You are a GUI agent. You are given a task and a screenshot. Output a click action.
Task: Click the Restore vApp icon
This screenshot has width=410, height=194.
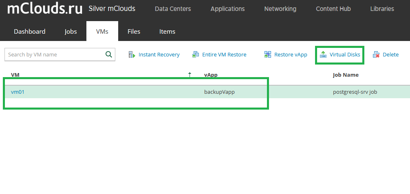coord(267,55)
